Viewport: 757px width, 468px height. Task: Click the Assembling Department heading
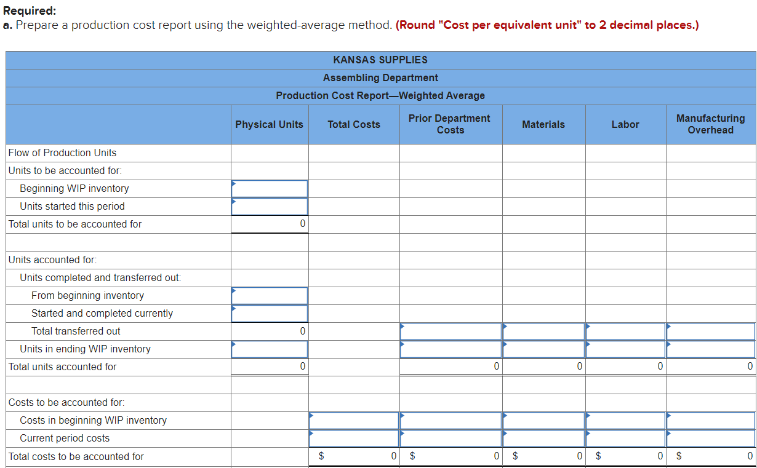pos(380,77)
